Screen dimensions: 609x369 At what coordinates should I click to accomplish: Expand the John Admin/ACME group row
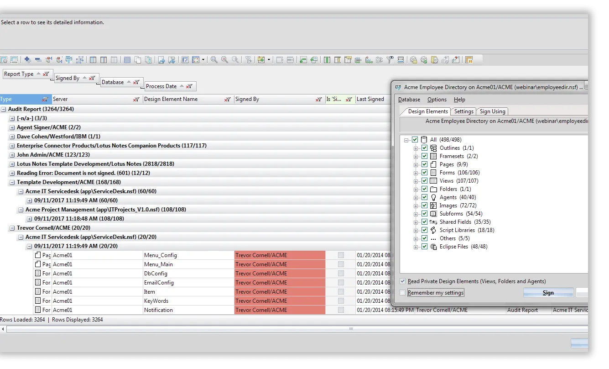[x=12, y=155]
